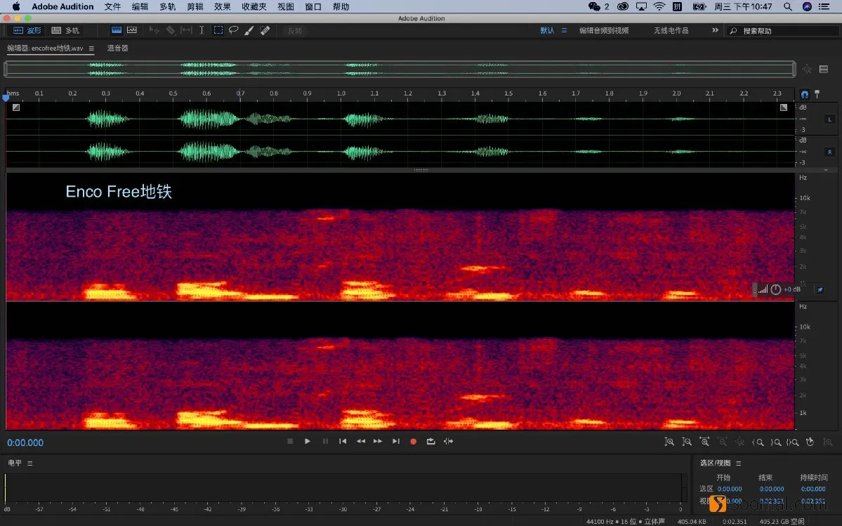Click the Fast Forward button

coord(378,441)
